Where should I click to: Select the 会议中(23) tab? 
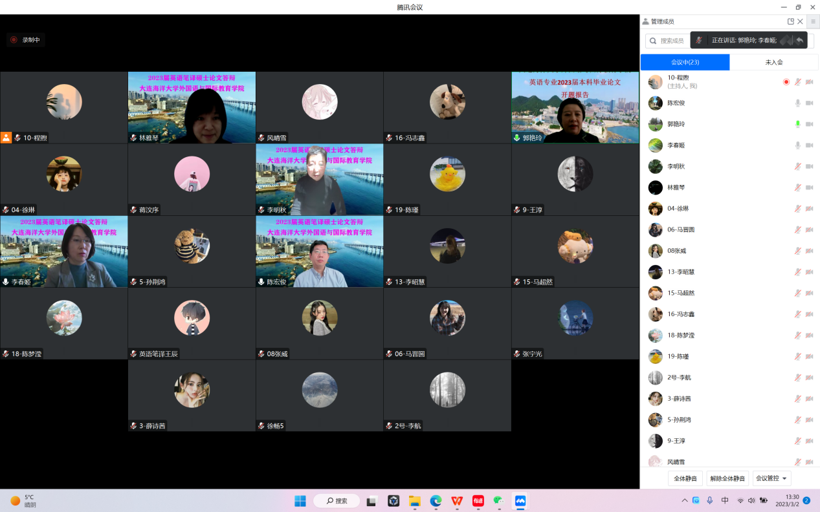685,62
